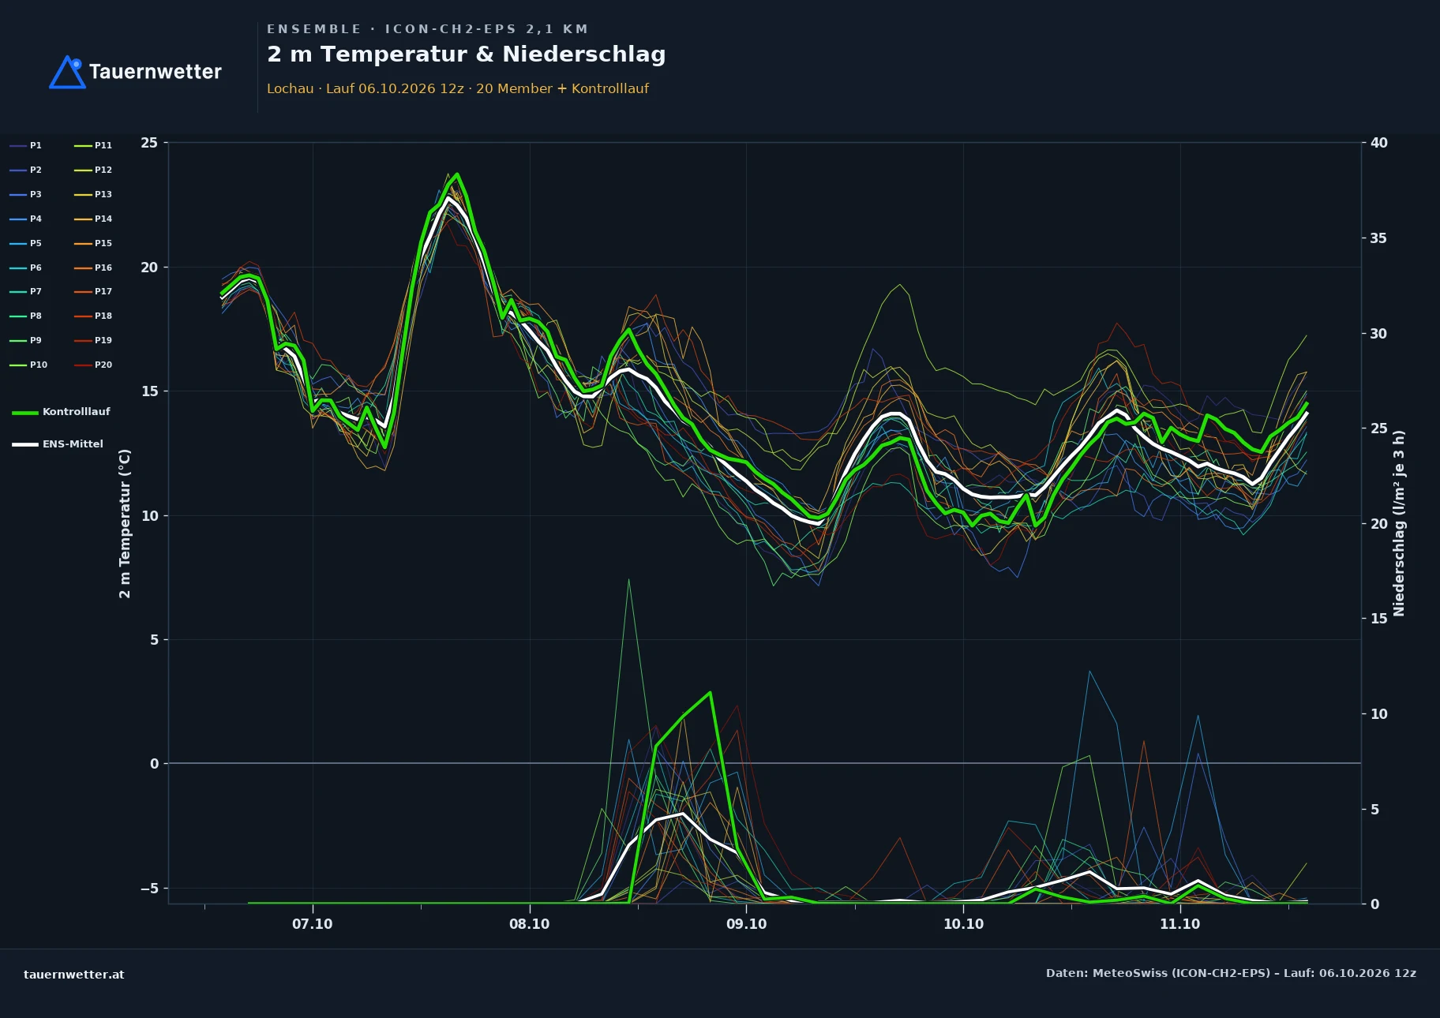Click the 25 tick label on temperature axis
This screenshot has width=1440, height=1018.
point(149,143)
